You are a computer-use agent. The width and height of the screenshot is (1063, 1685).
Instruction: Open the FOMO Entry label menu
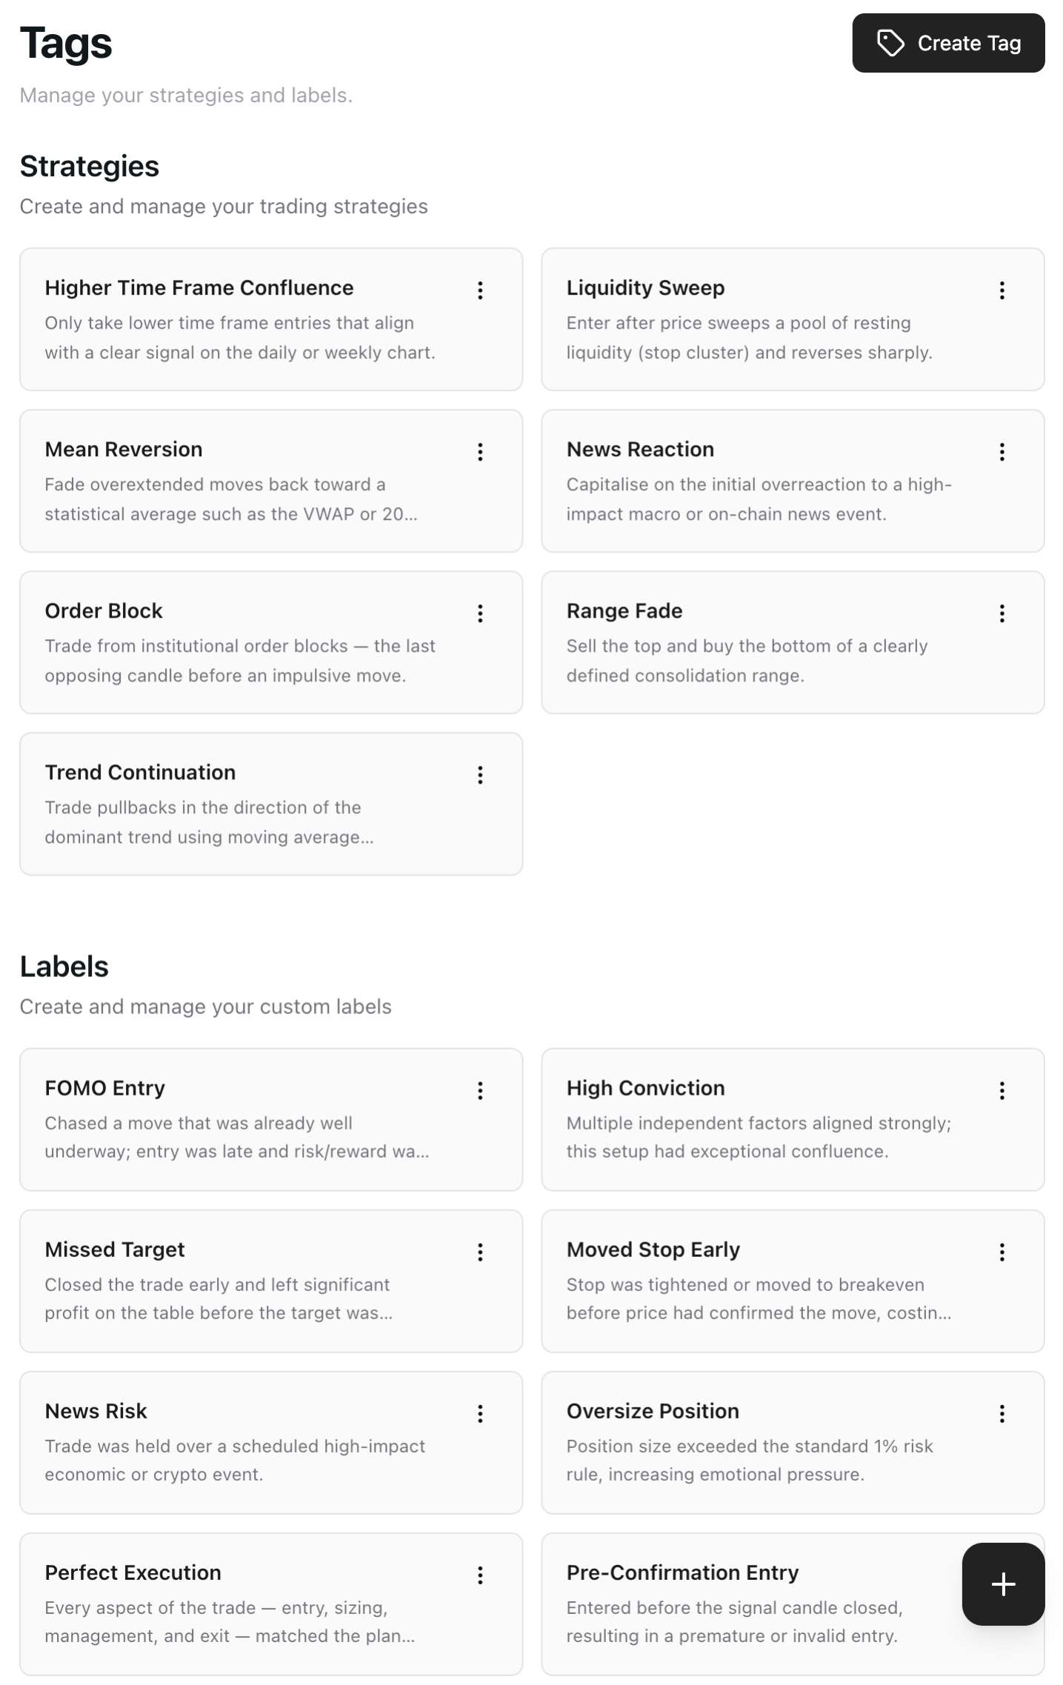pos(480,1090)
